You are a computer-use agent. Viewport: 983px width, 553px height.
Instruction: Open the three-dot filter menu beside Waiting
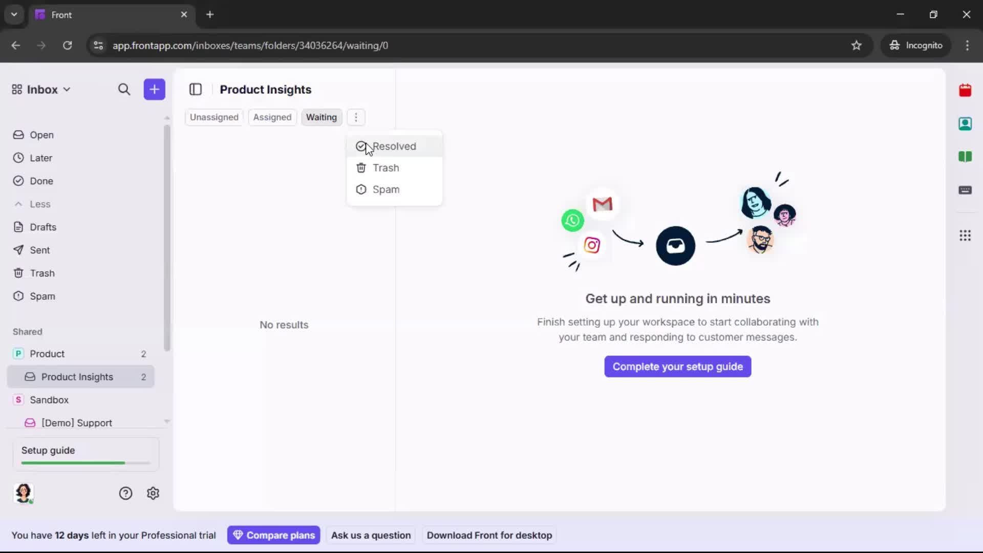click(356, 117)
